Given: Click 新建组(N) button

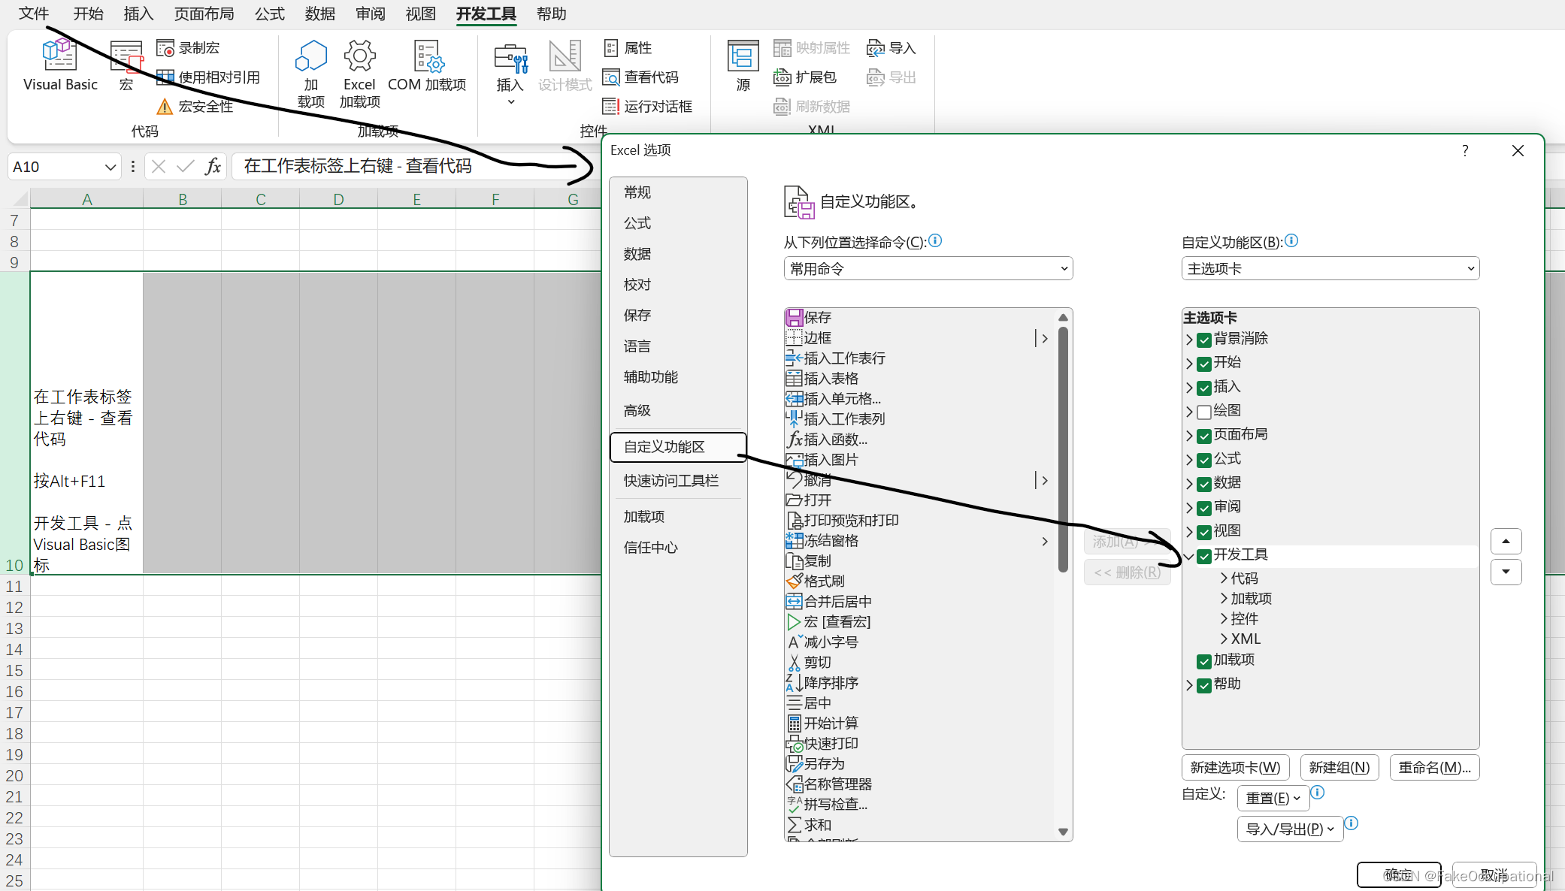Looking at the screenshot, I should (x=1339, y=768).
